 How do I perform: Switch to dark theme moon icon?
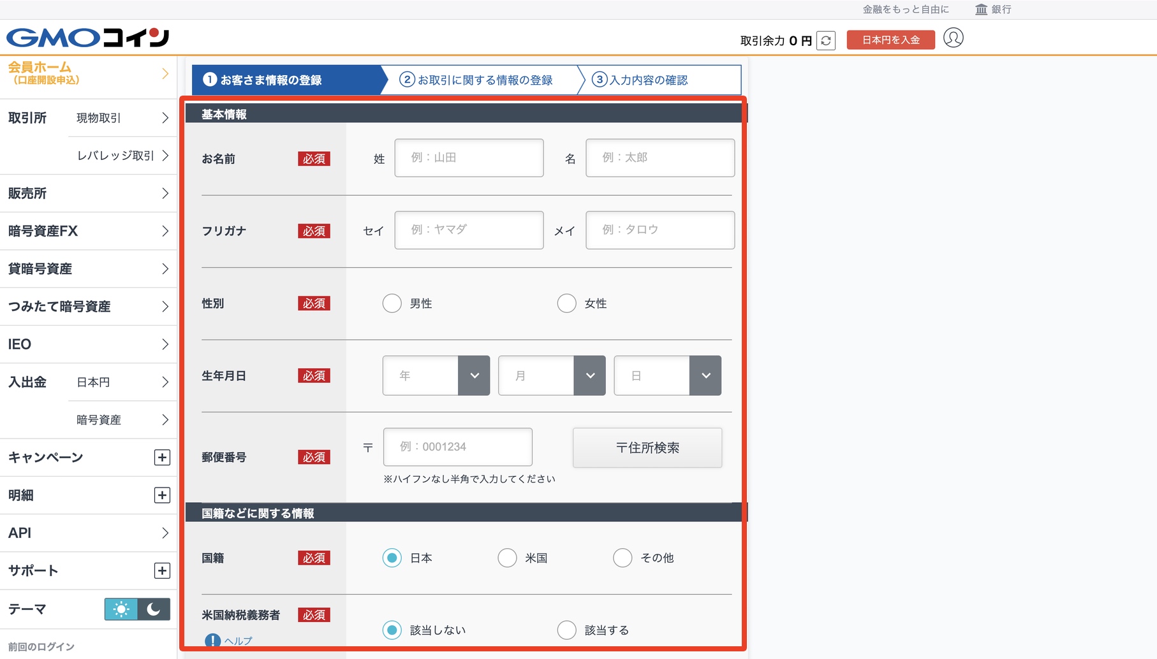pos(154,609)
